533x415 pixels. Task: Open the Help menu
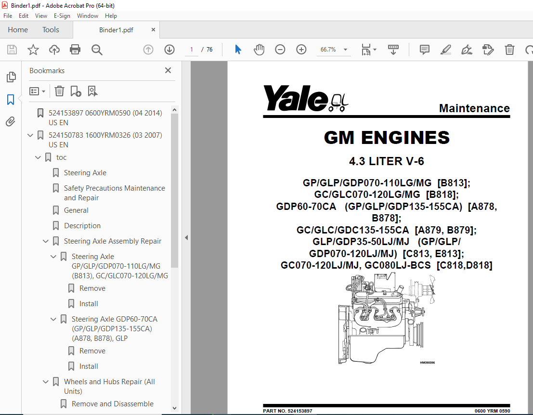tap(111, 15)
